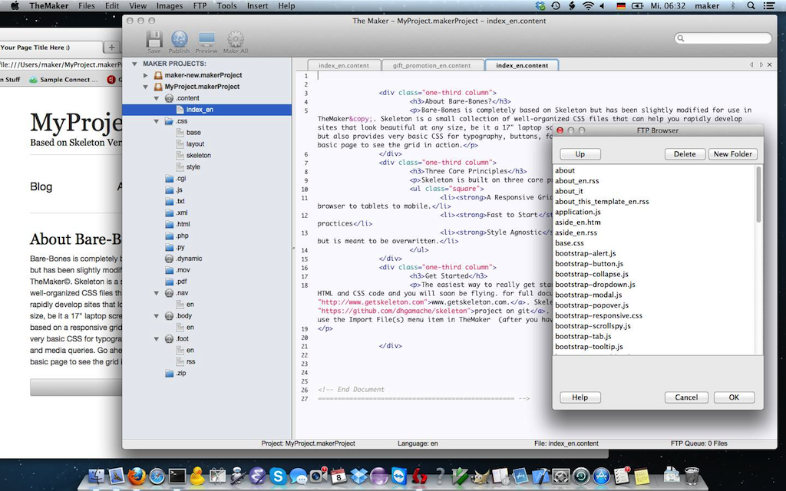The height and width of the screenshot is (491, 786).
Task: Select the .zip folder in tree
Action: [181, 374]
